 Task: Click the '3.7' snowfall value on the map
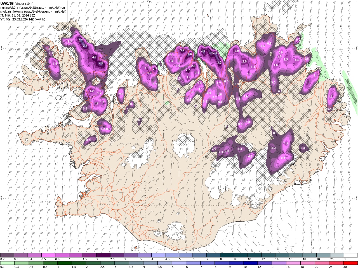click(81, 40)
